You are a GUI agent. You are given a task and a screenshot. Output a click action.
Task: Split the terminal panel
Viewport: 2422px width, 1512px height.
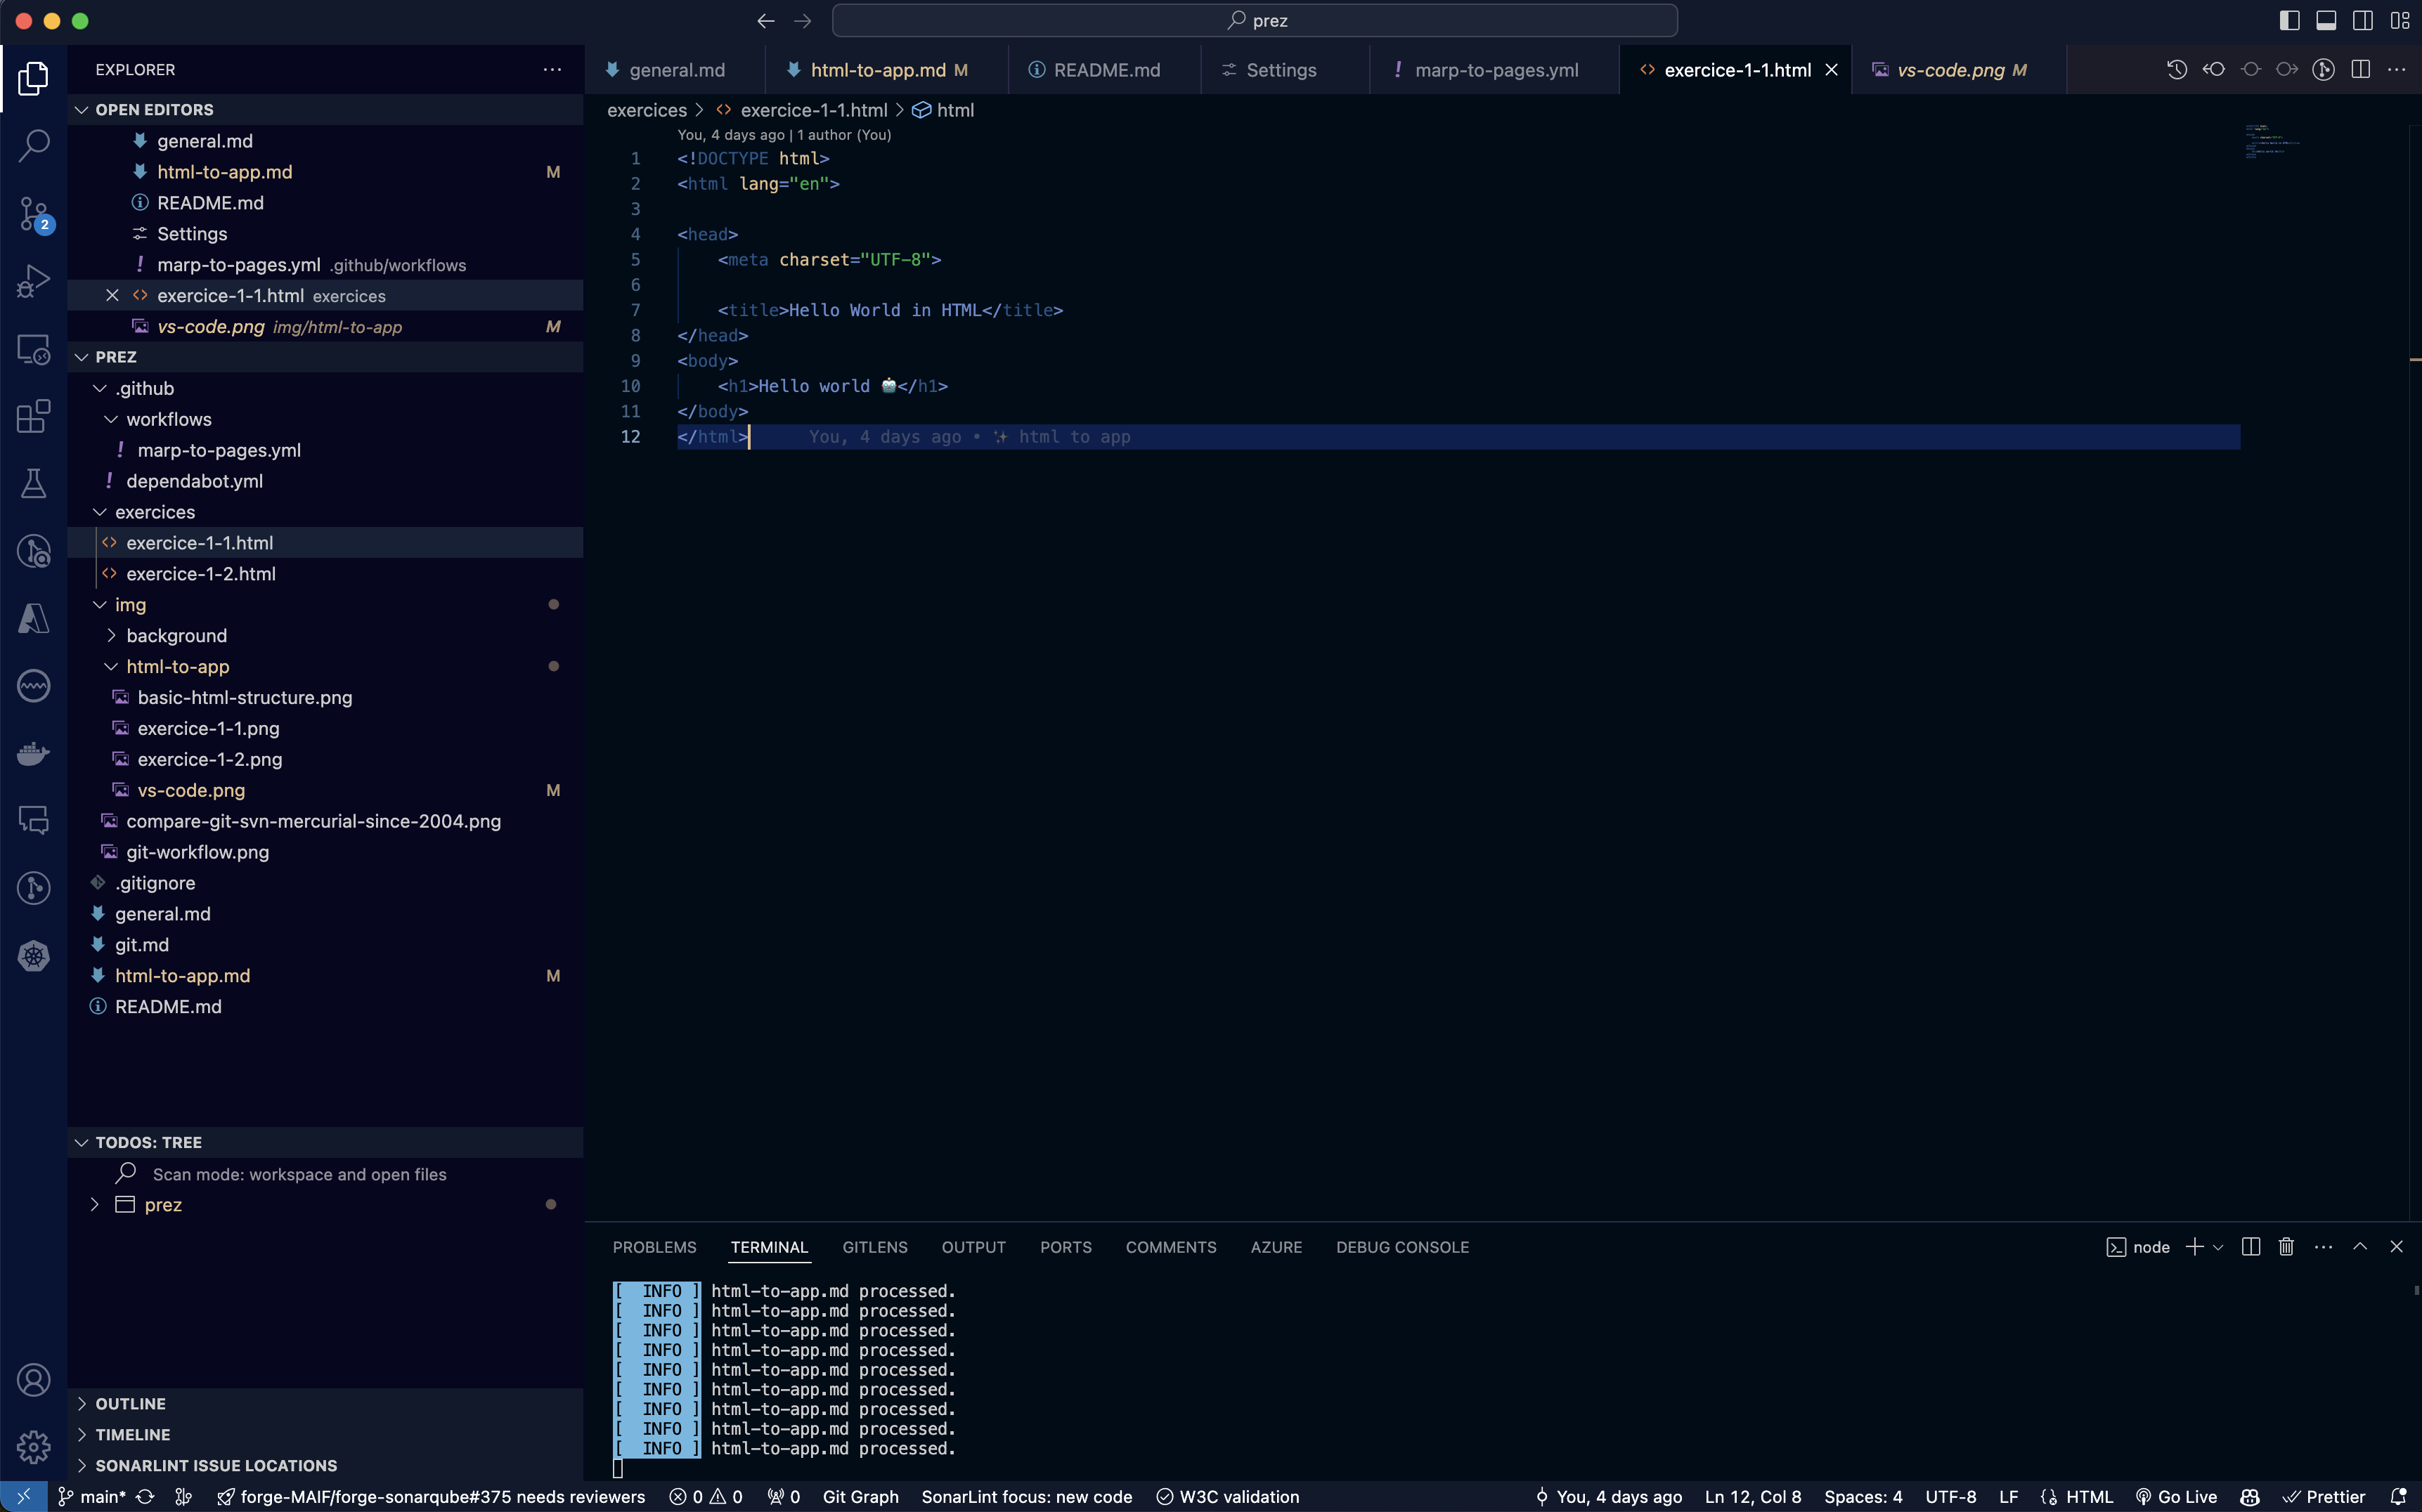[x=2251, y=1247]
